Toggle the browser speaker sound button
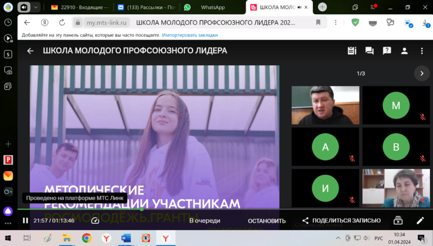The image size is (433, 246). pyautogui.click(x=24, y=7)
